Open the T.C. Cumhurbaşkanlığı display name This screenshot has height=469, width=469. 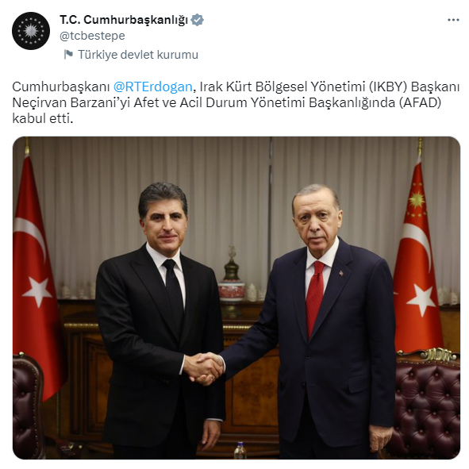click(124, 20)
